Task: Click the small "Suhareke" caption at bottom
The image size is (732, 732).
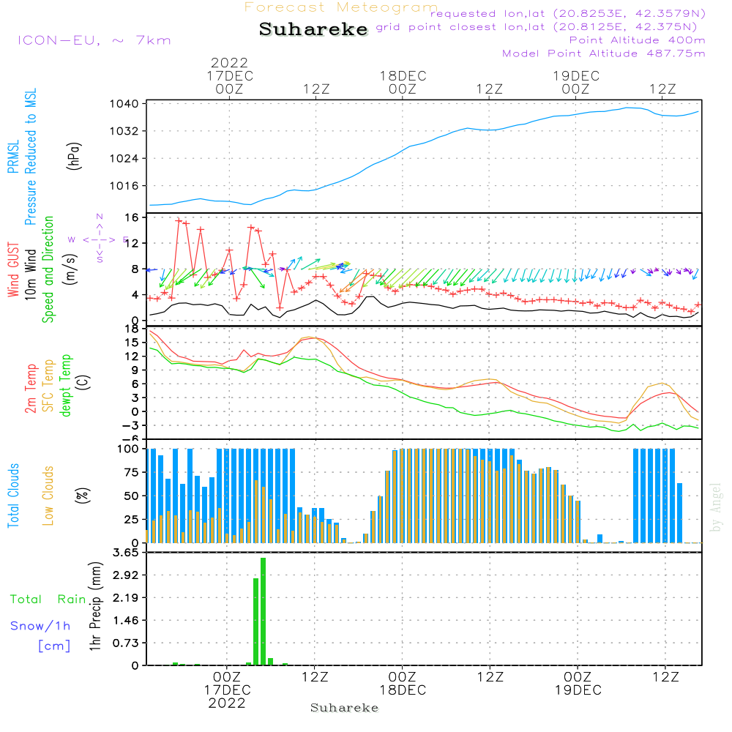Action: point(344,708)
